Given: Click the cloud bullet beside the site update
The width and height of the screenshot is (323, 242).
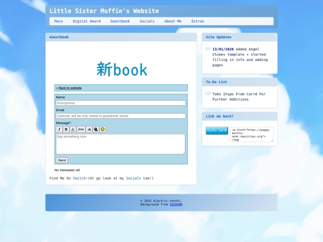Looking at the screenshot, I should [x=208, y=48].
